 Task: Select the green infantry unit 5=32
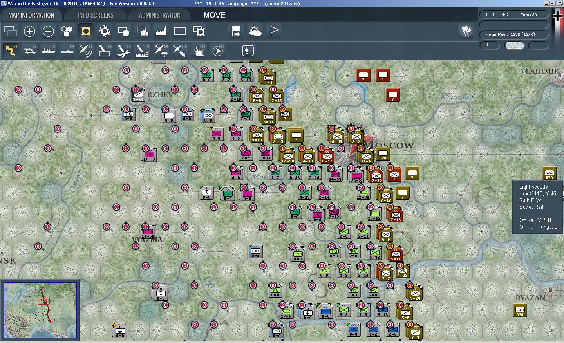[374, 253]
